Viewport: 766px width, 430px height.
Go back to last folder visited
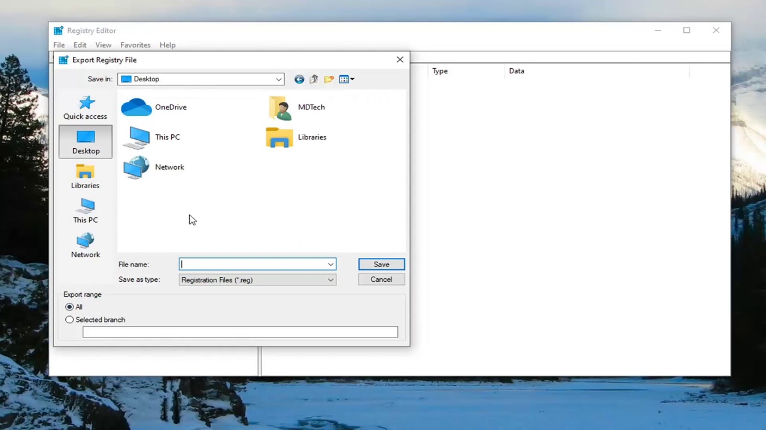click(299, 79)
